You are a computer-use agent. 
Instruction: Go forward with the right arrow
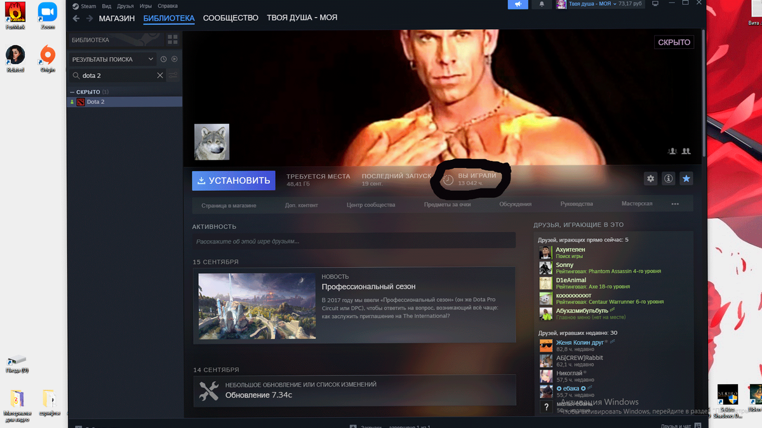[x=90, y=18]
